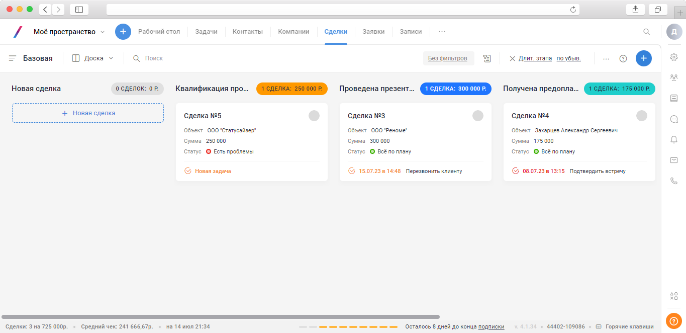Click the search magnifier in top navigation
The width and height of the screenshot is (686, 333).
pyautogui.click(x=647, y=32)
